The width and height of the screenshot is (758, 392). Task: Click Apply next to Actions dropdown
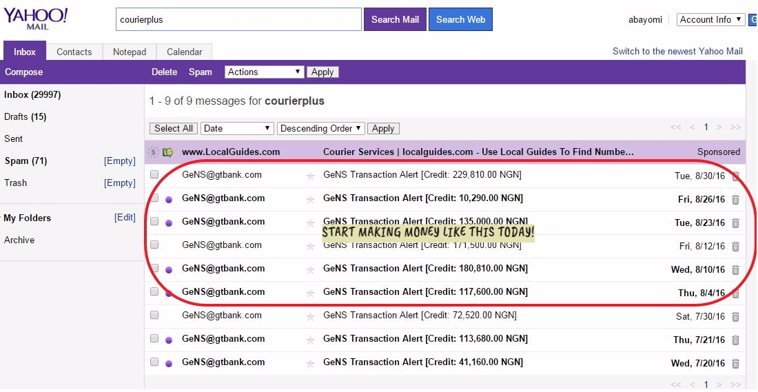(322, 72)
